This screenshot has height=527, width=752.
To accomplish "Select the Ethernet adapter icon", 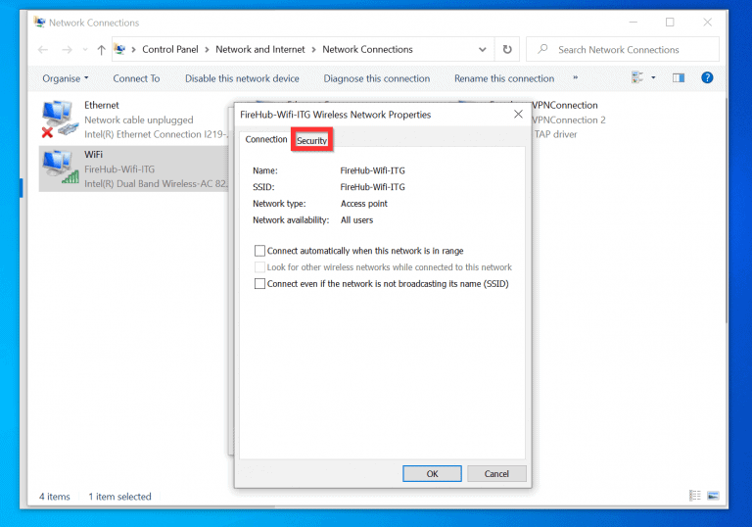I will click(x=60, y=120).
